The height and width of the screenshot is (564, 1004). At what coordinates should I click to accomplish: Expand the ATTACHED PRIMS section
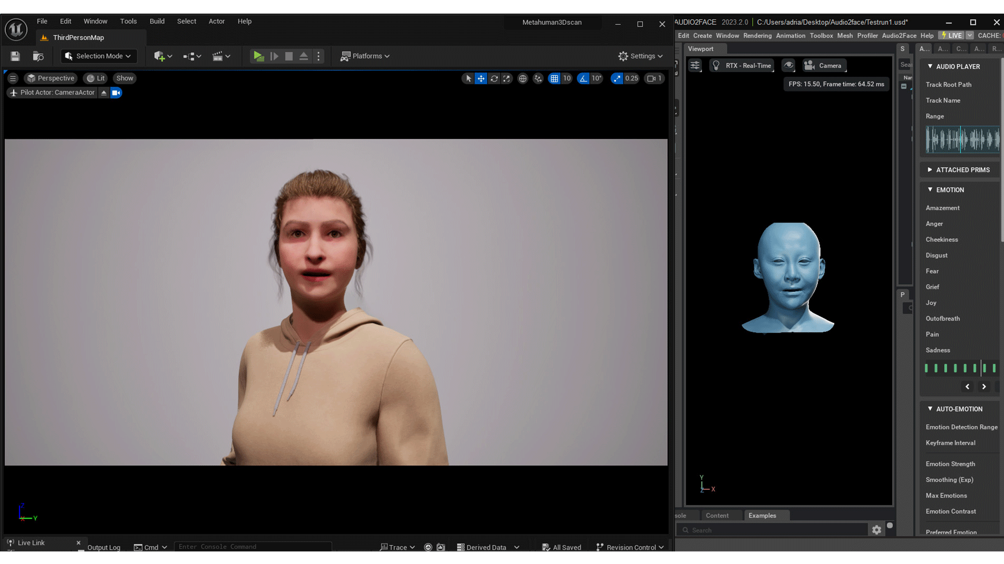pyautogui.click(x=930, y=170)
